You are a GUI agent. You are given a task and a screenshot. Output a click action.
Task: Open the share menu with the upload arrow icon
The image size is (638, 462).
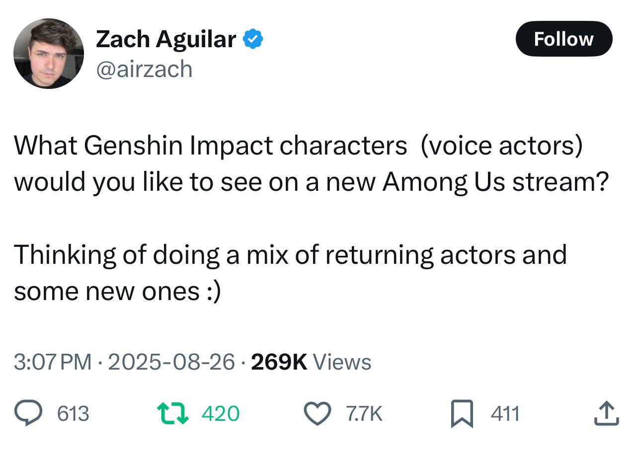click(x=606, y=414)
